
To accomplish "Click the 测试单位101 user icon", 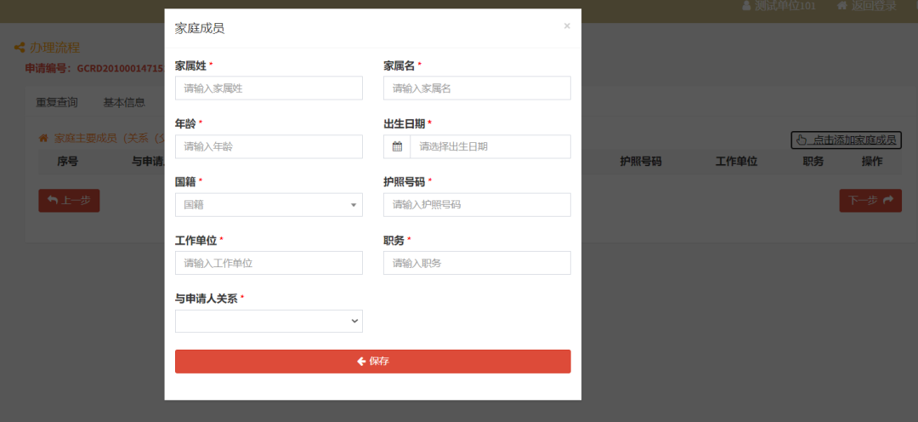I will pos(747,6).
